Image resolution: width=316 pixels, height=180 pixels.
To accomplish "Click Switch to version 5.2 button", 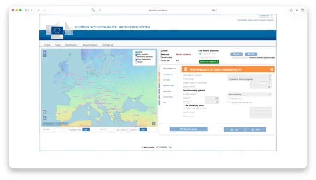I will pos(209,62).
